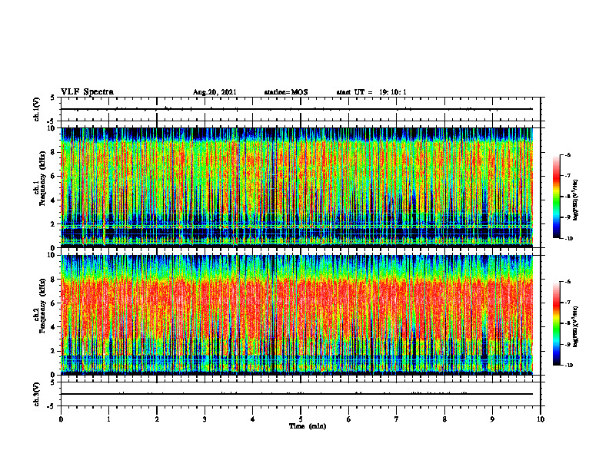Click the ch.2 frequency tick "10"
The image size is (609, 470).
point(53,255)
